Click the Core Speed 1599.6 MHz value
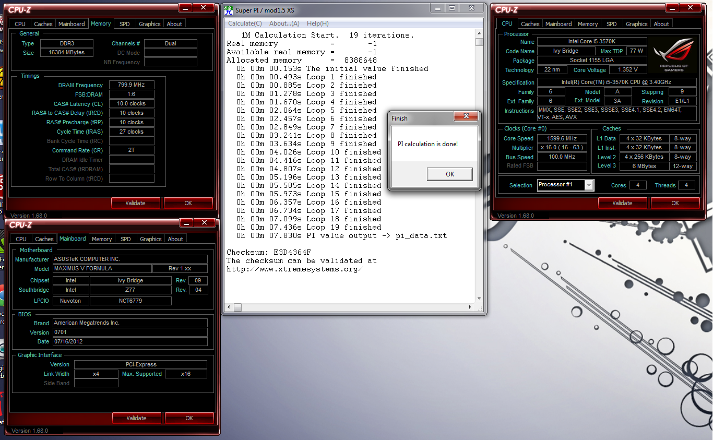 pos(562,138)
